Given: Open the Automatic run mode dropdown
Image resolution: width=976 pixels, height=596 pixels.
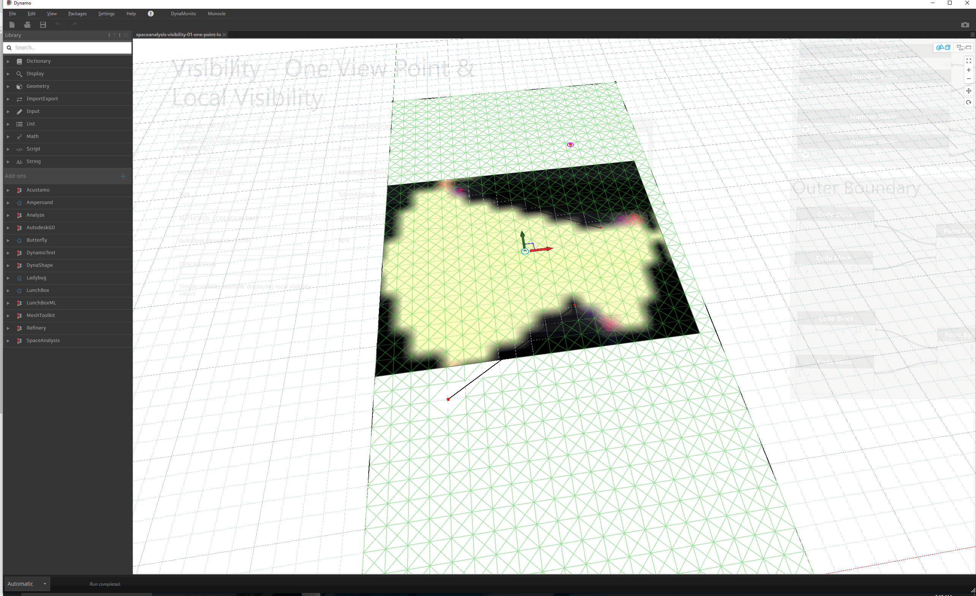Looking at the screenshot, I should [26, 583].
